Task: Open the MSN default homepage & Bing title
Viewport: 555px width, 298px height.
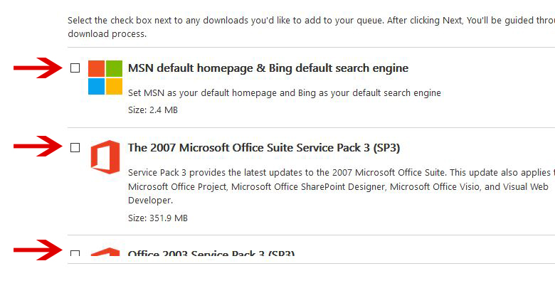Action: coord(268,68)
